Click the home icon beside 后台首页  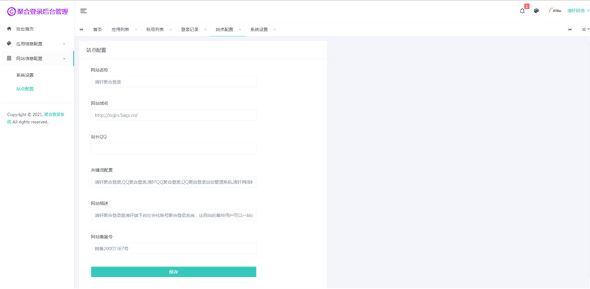pyautogui.click(x=9, y=29)
